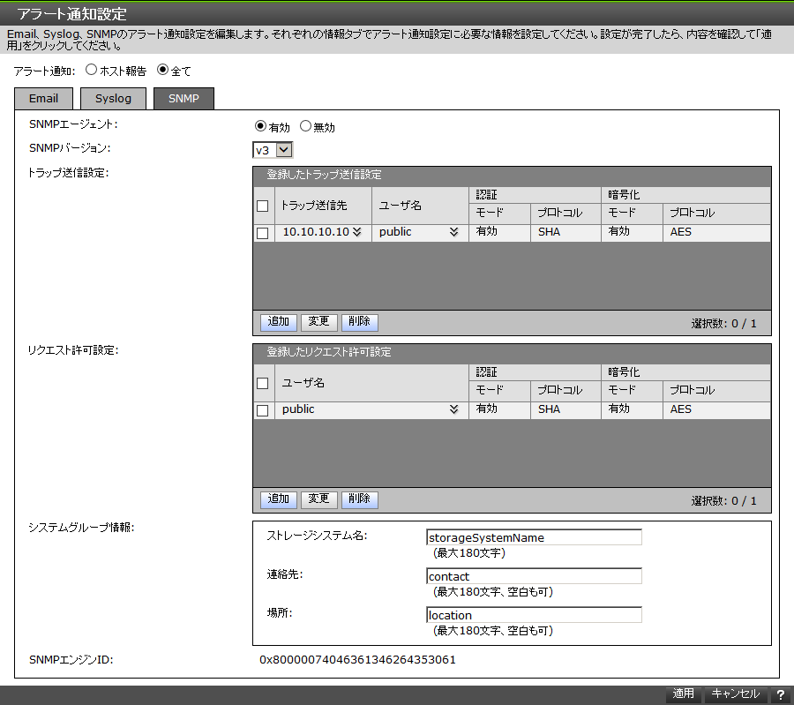This screenshot has height=705, width=794.
Task: Switch to the Syslog tab
Action: click(113, 98)
